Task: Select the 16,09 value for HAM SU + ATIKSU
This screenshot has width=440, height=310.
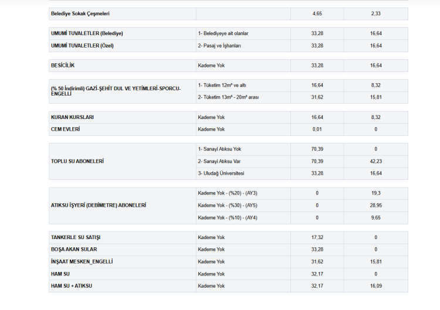Action: 375,286
